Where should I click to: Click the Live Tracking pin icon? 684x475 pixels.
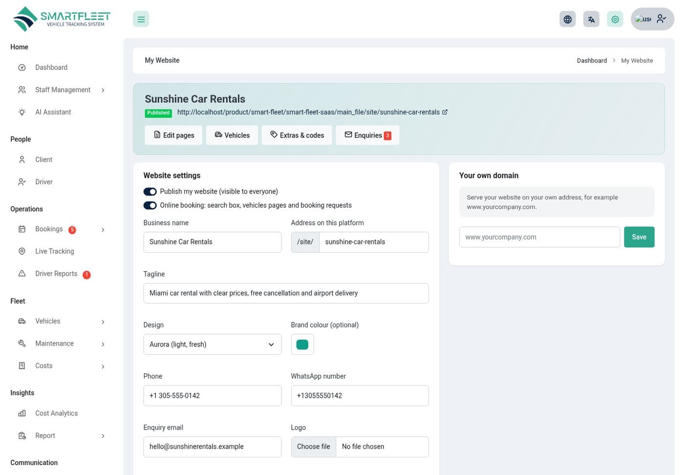pyautogui.click(x=22, y=251)
